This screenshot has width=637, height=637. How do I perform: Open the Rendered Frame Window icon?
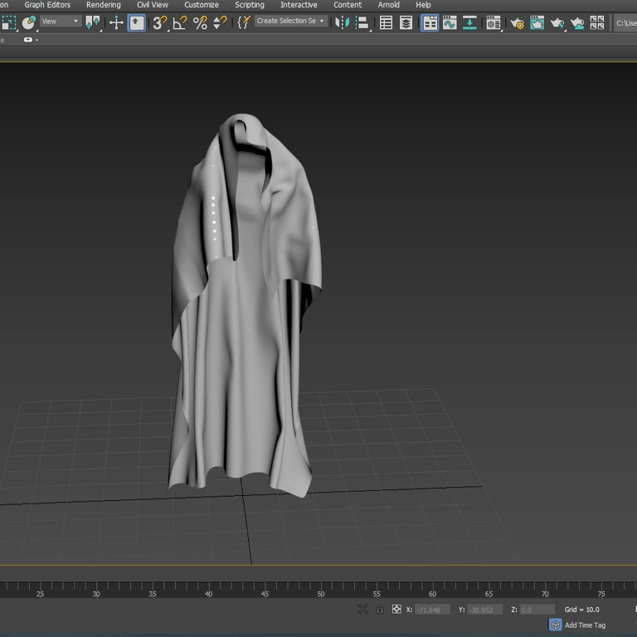click(x=537, y=22)
